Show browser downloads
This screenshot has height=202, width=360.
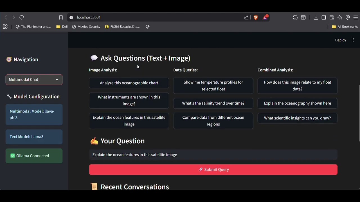click(x=316, y=17)
